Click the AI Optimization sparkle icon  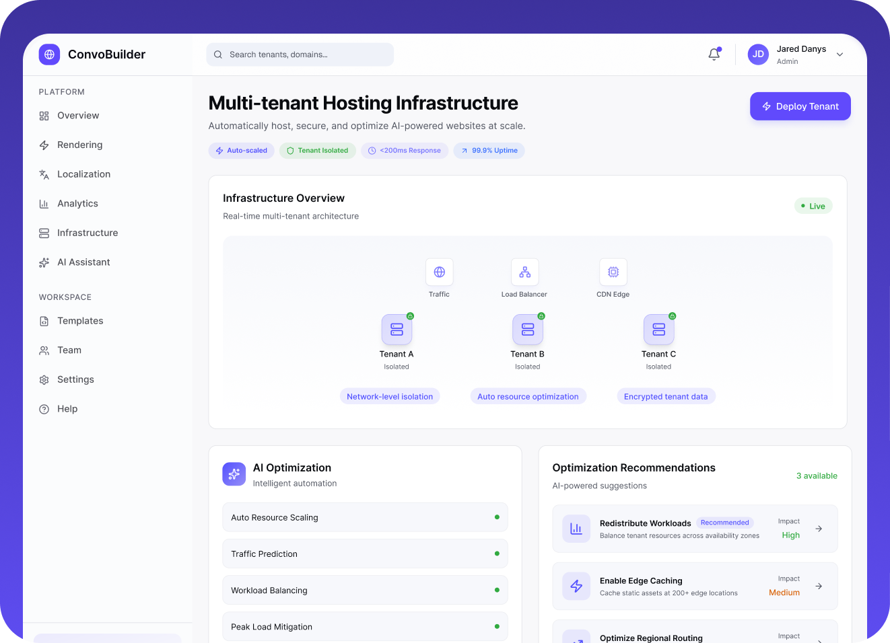pyautogui.click(x=234, y=474)
